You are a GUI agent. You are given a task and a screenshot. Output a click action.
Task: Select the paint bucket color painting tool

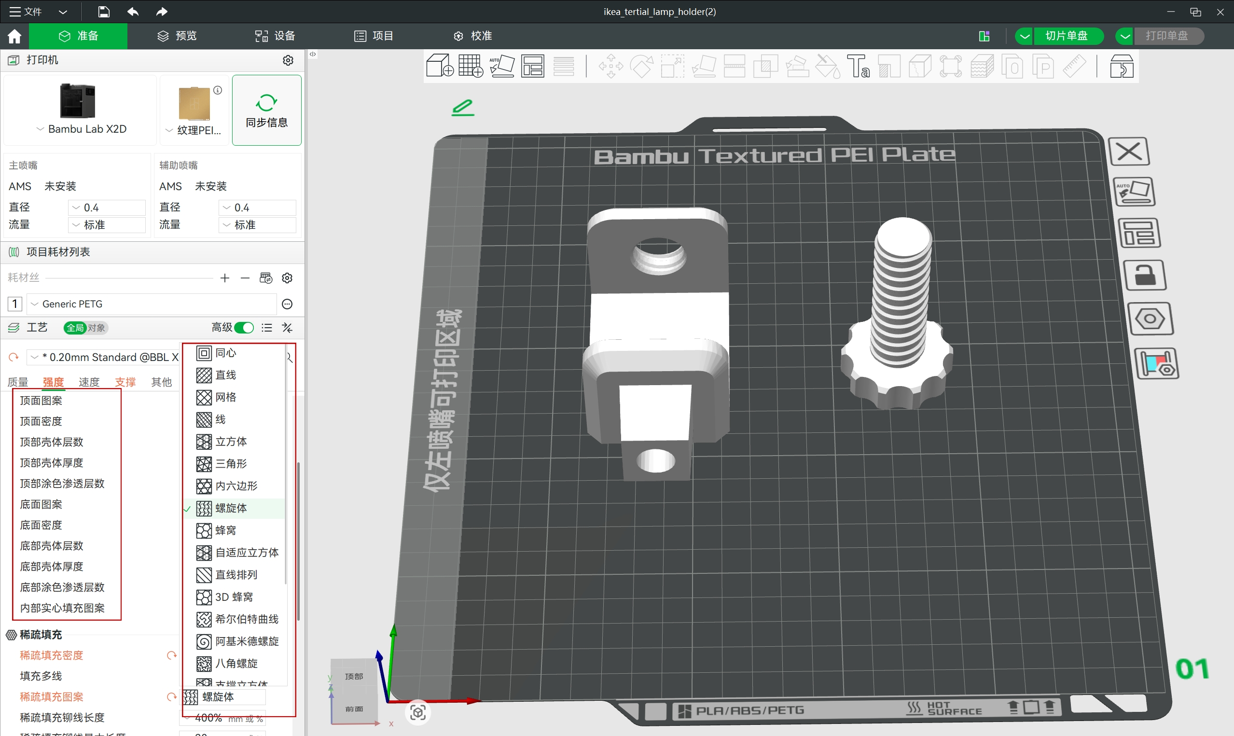828,66
